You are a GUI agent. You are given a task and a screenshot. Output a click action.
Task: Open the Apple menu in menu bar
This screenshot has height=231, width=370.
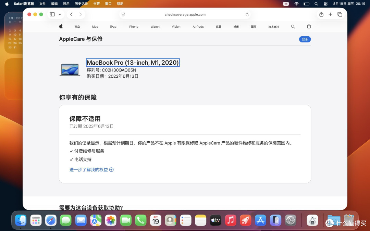(x=7, y=3)
